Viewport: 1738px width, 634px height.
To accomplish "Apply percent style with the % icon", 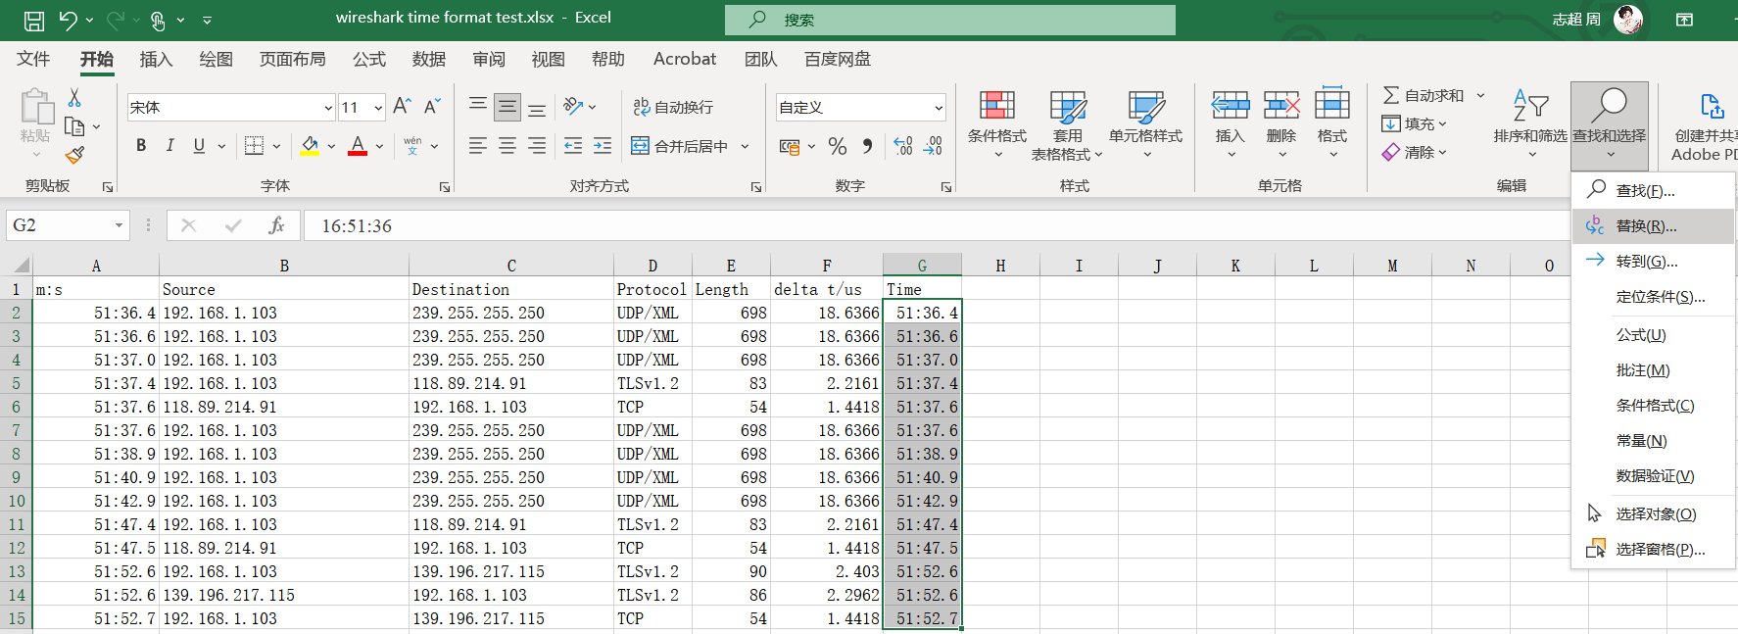I will coord(838,146).
